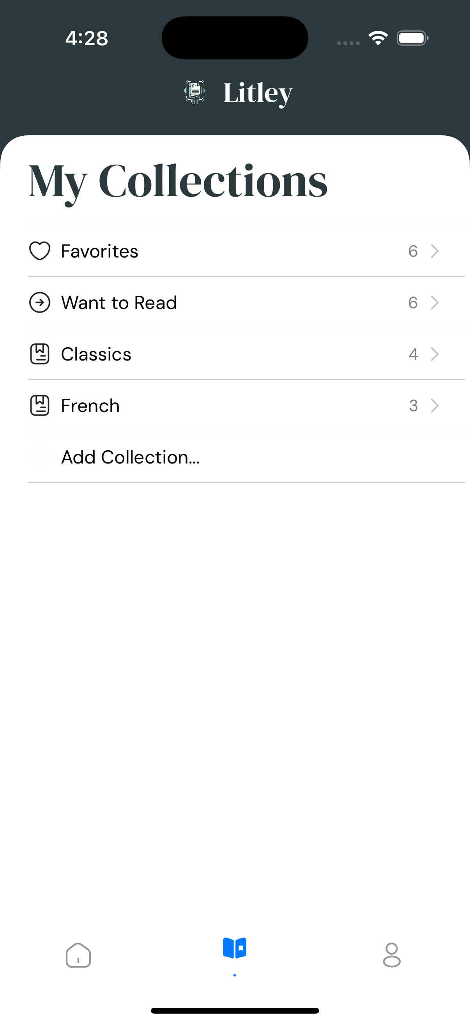Tap the Classics bookmark icon
Image resolution: width=470 pixels, height=1023 pixels.
tap(40, 354)
